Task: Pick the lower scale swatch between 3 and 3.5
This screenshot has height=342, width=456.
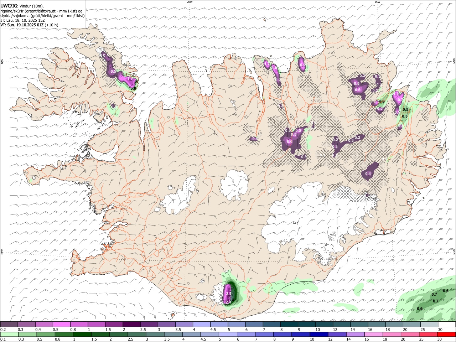Action: pos(155,334)
